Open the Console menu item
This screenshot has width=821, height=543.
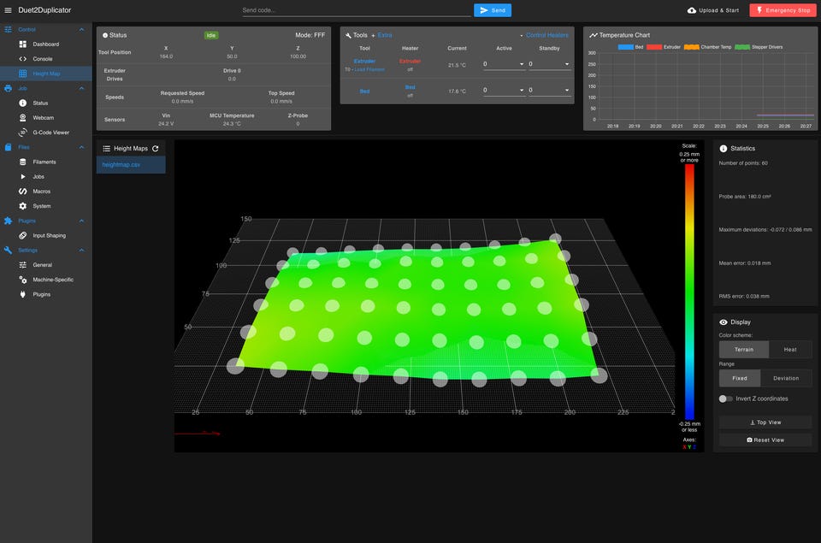pyautogui.click(x=43, y=59)
